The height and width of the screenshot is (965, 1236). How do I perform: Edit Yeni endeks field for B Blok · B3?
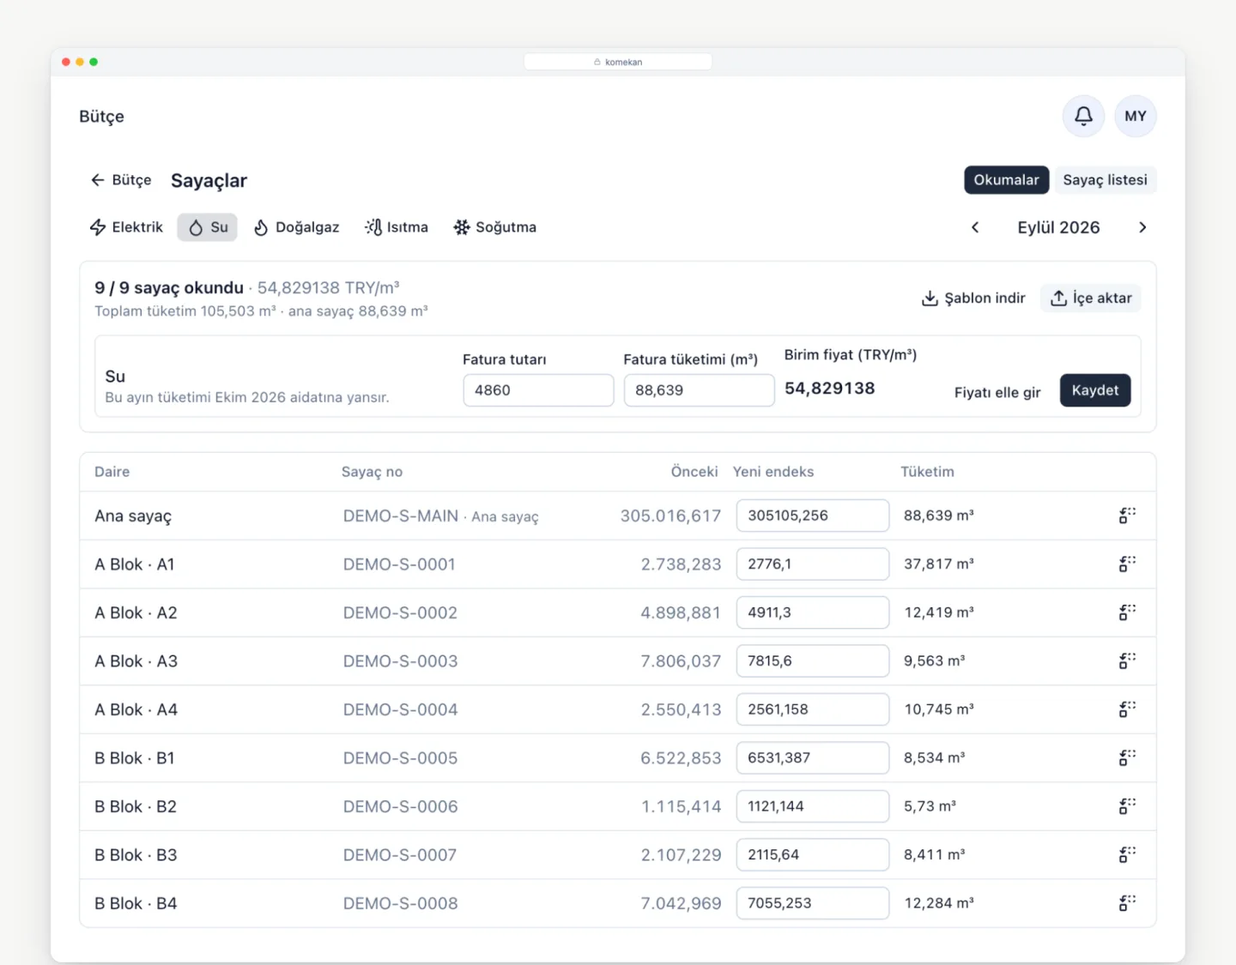tap(812, 854)
